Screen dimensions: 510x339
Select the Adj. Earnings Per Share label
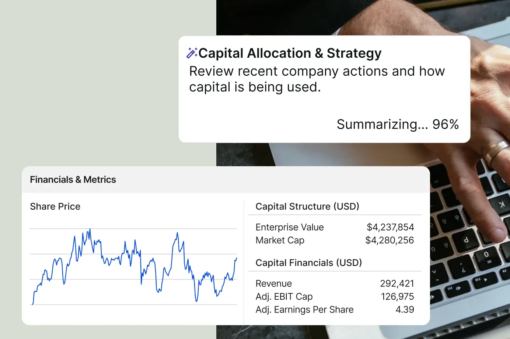pos(304,310)
